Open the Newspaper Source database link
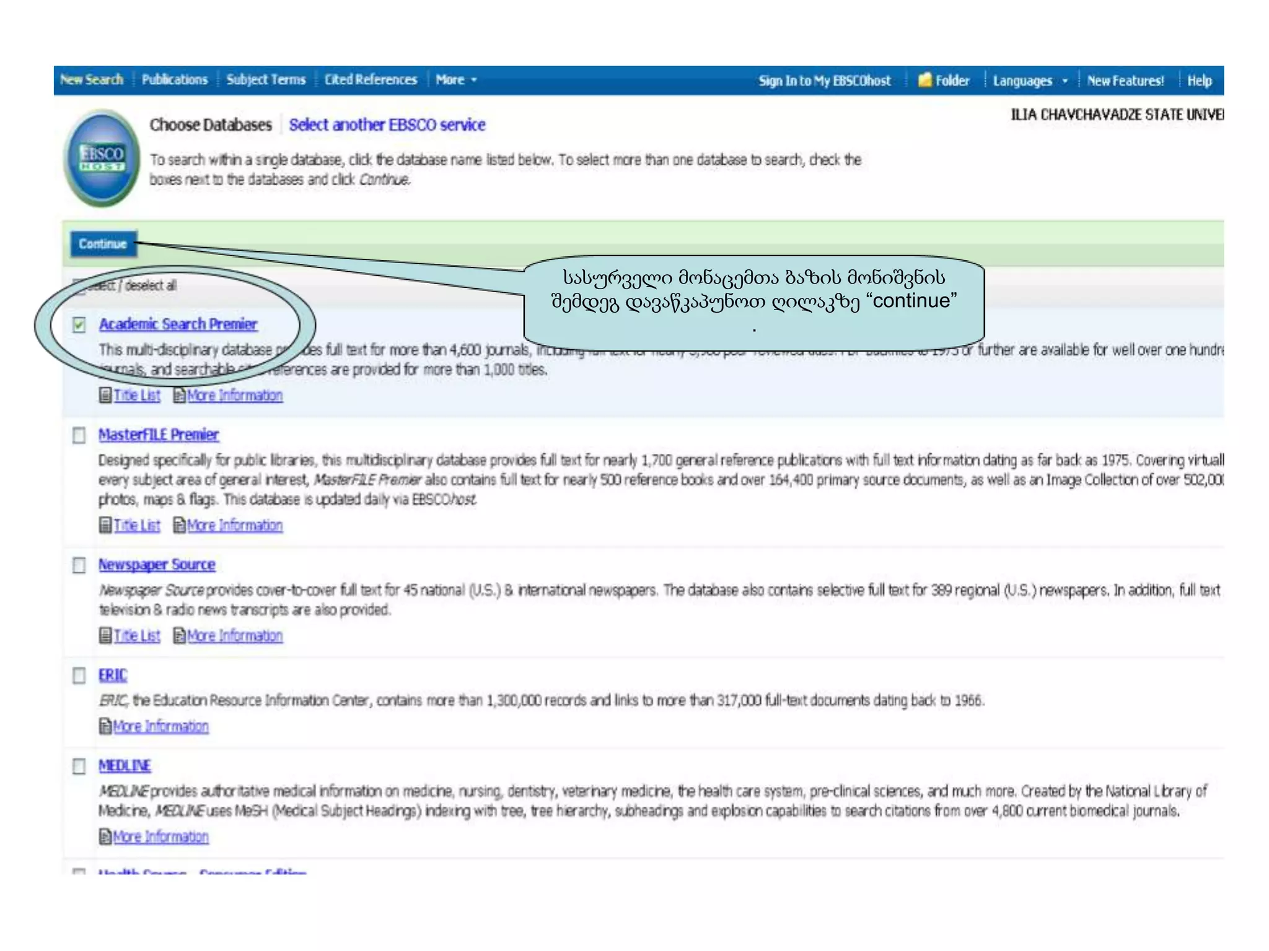The height and width of the screenshot is (951, 1269). point(157,565)
